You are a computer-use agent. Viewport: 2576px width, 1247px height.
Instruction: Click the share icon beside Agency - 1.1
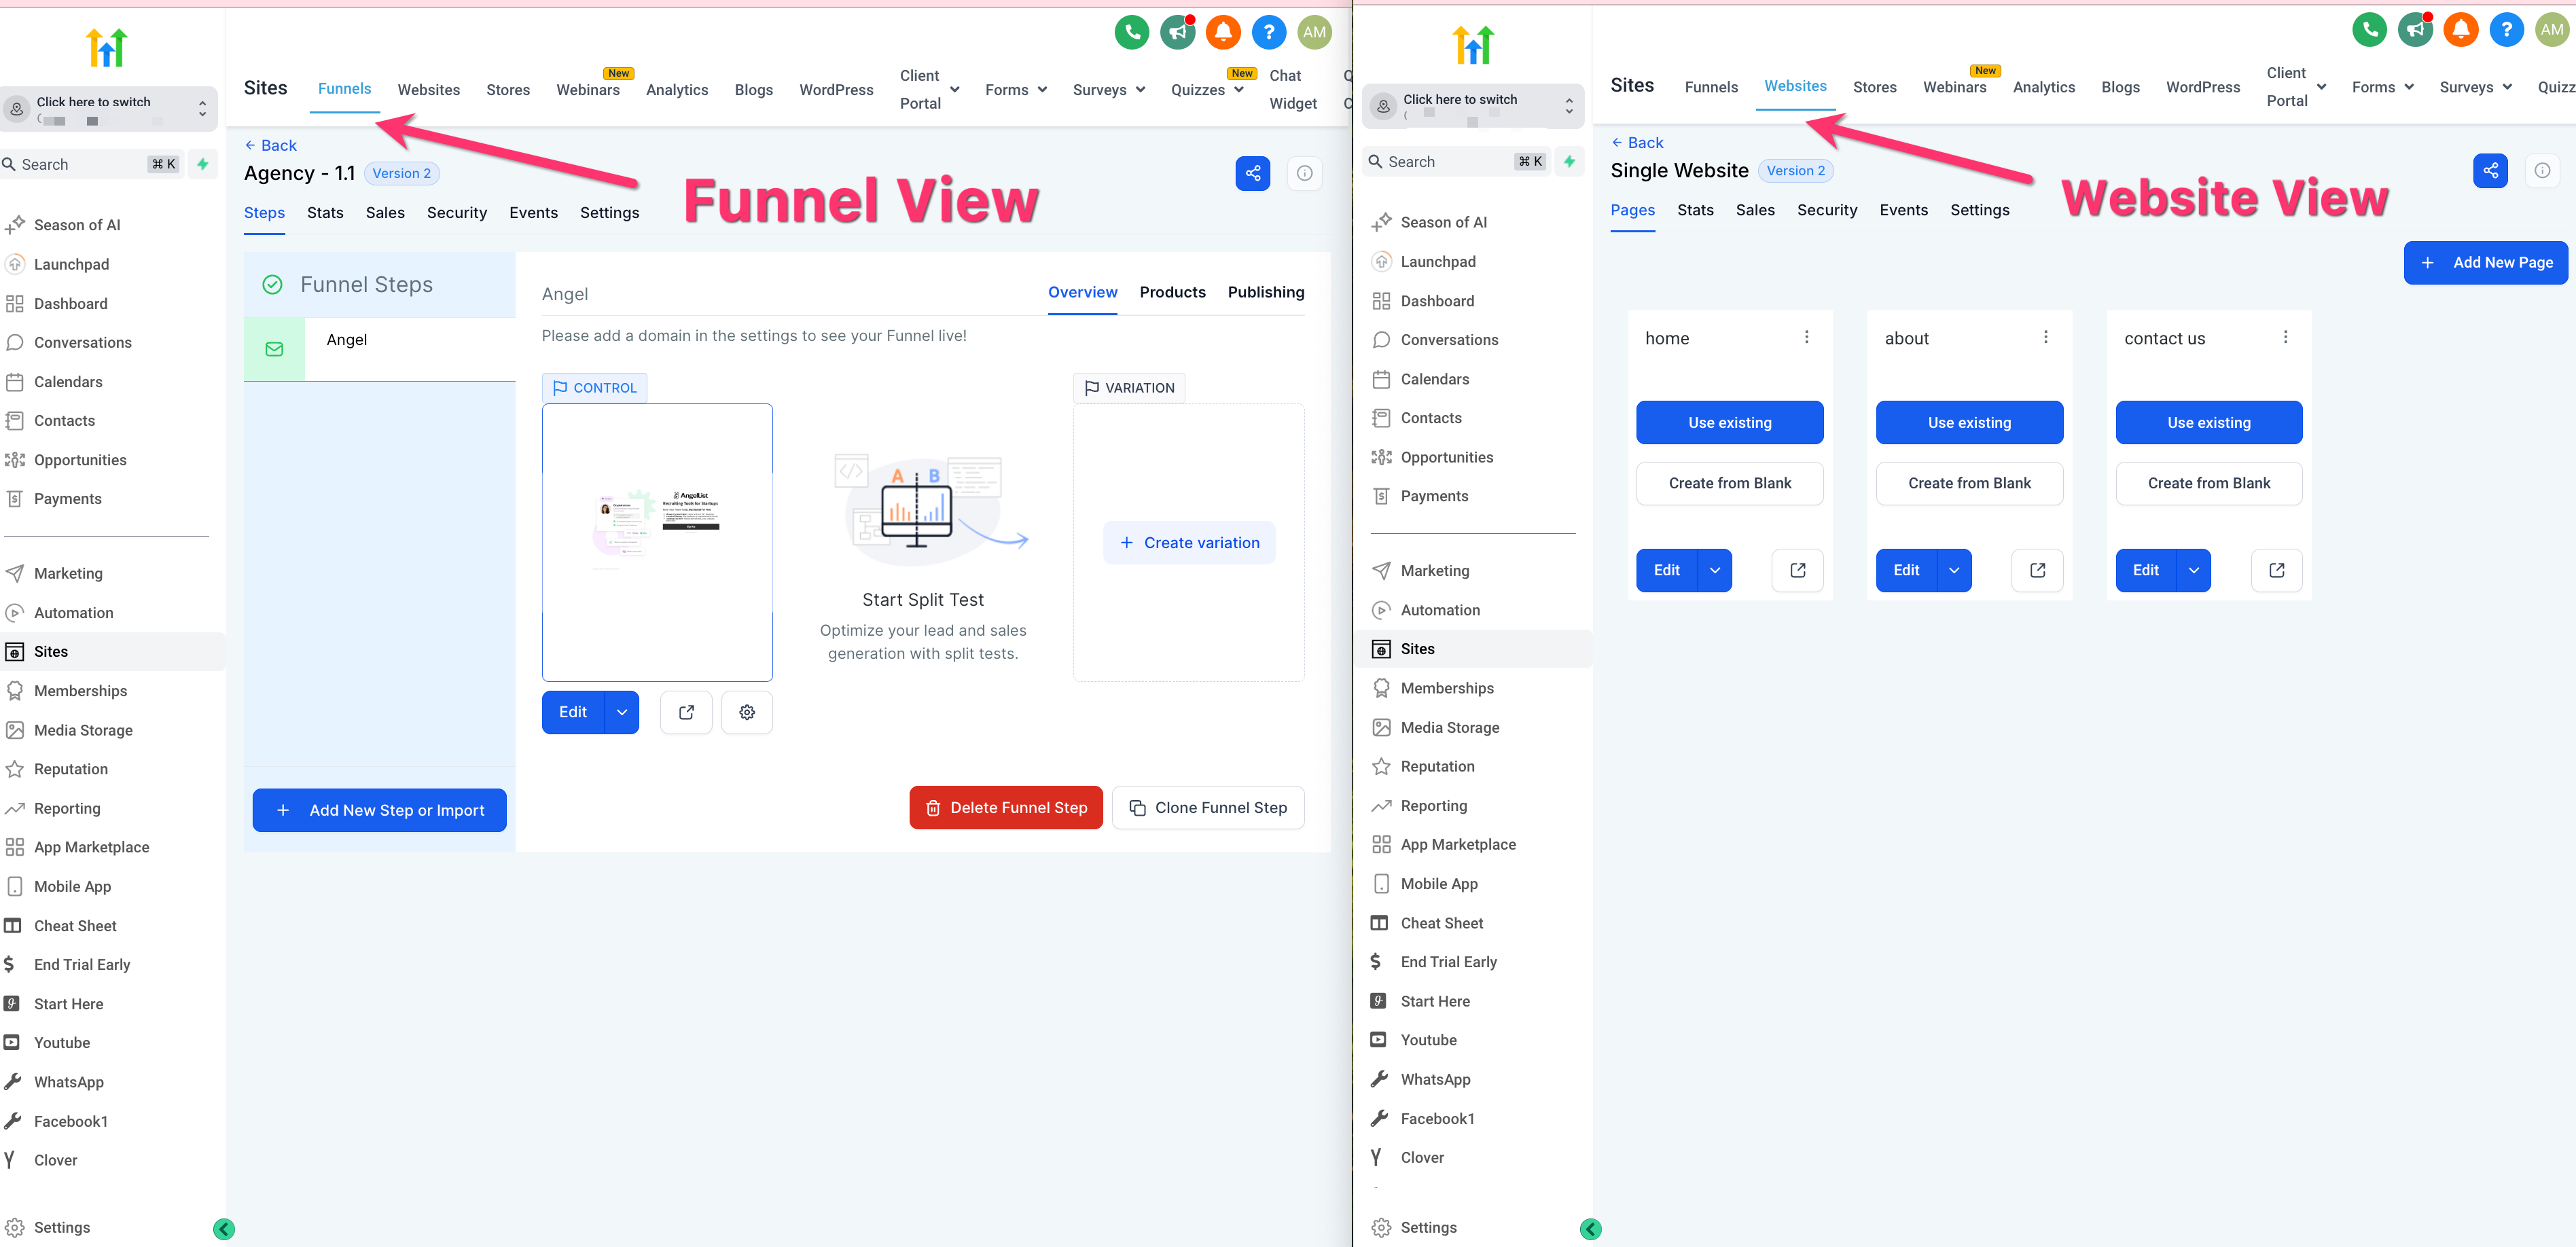1253,173
